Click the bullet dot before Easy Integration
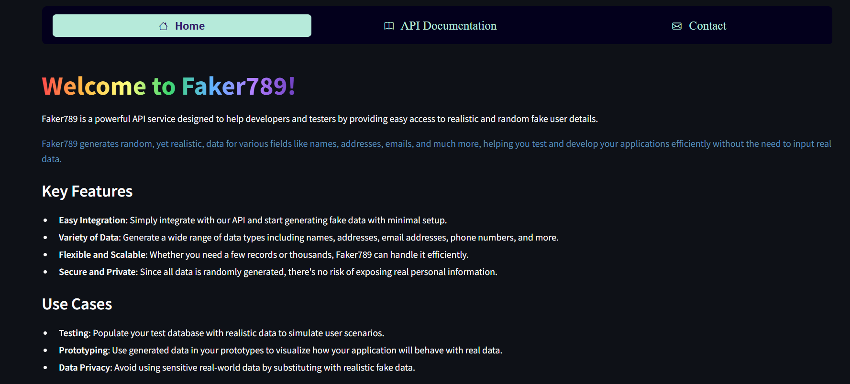 [x=45, y=220]
